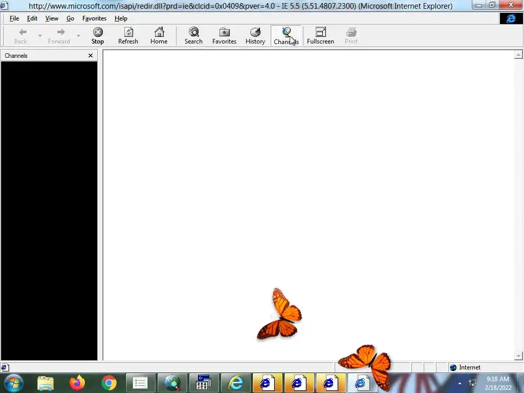Screen dimensions: 524x393
Task: Minimize the Internet Explorer window
Action: (478, 5)
